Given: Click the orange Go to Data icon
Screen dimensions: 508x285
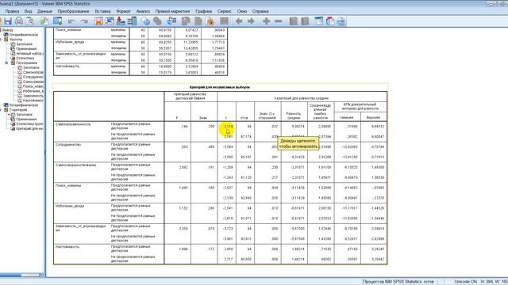Looking at the screenshot, I should click(98, 21).
